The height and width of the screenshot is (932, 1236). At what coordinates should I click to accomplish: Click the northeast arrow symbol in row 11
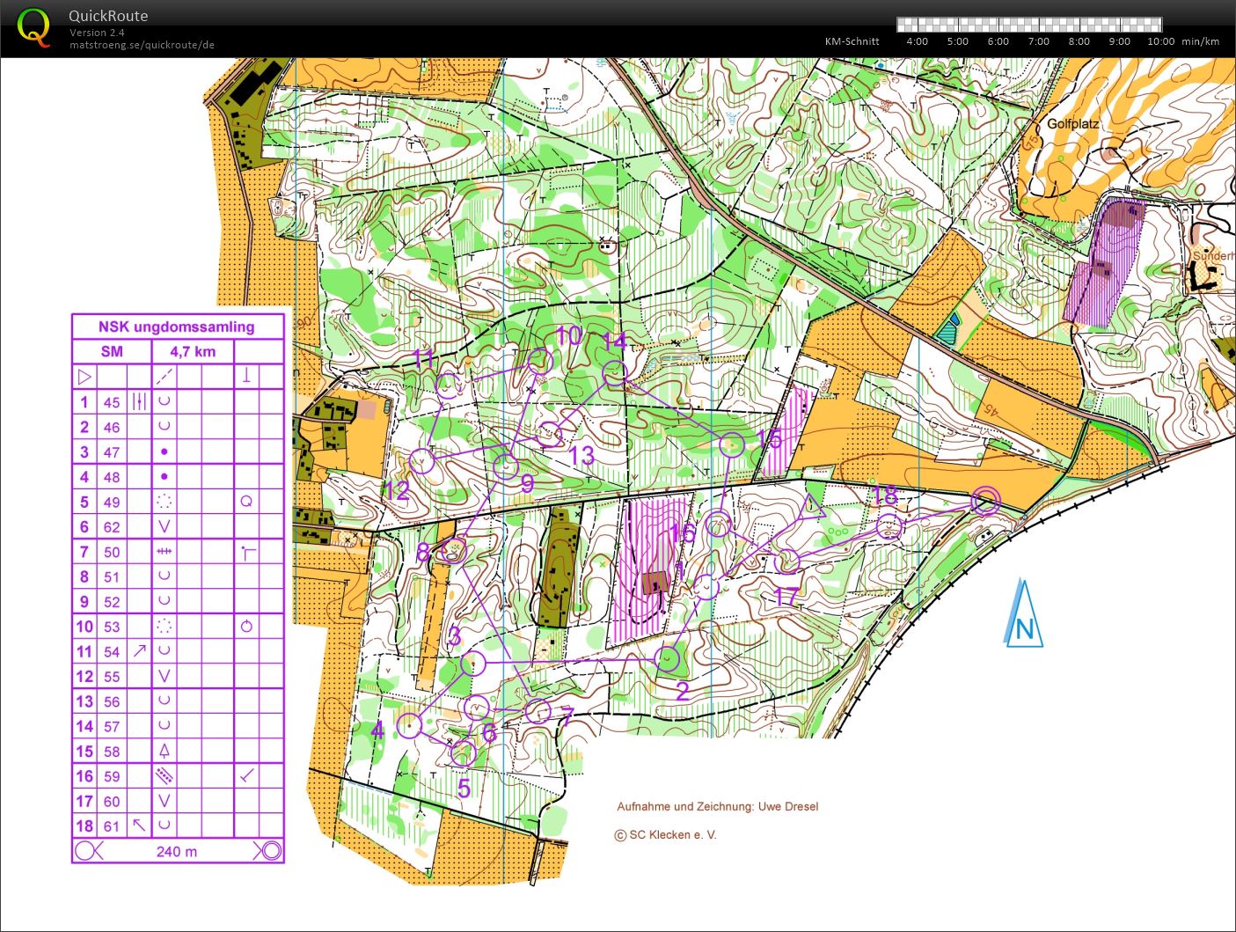[x=138, y=651]
